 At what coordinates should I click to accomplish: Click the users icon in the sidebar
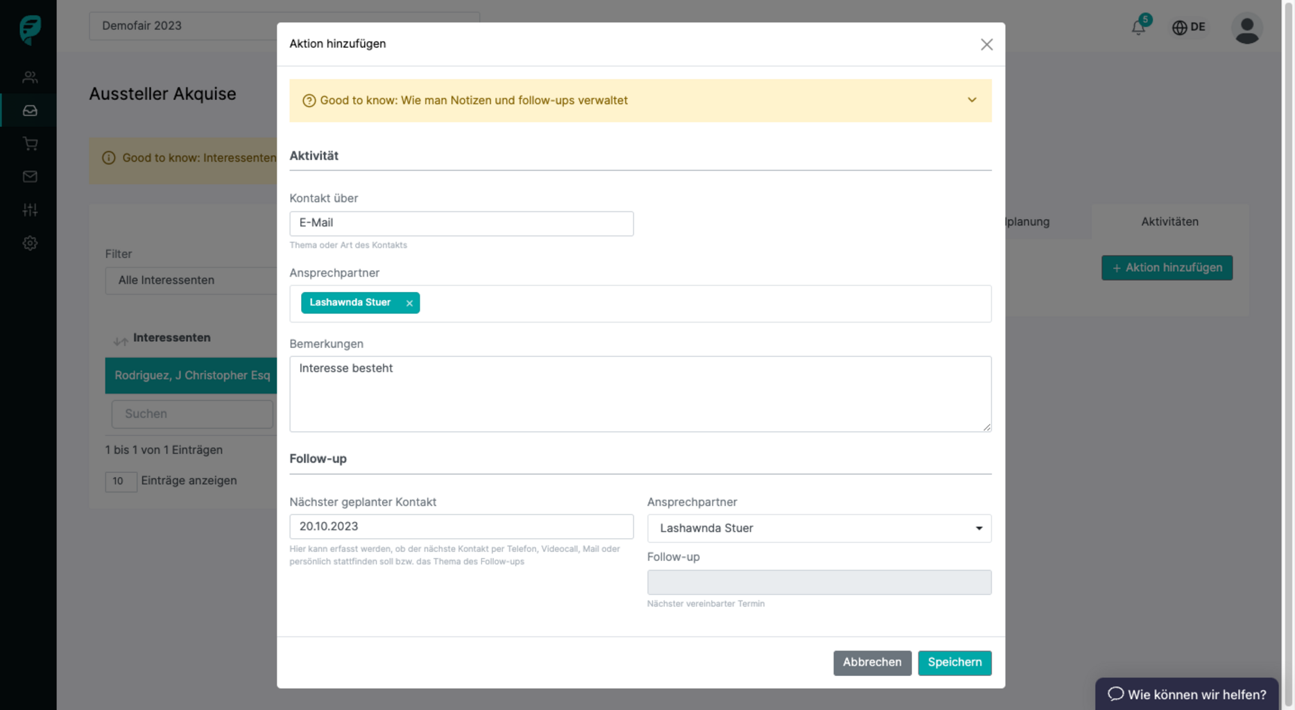tap(30, 77)
